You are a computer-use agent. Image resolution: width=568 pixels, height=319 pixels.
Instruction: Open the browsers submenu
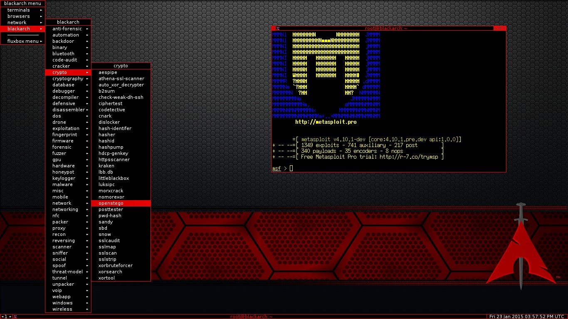(22, 16)
